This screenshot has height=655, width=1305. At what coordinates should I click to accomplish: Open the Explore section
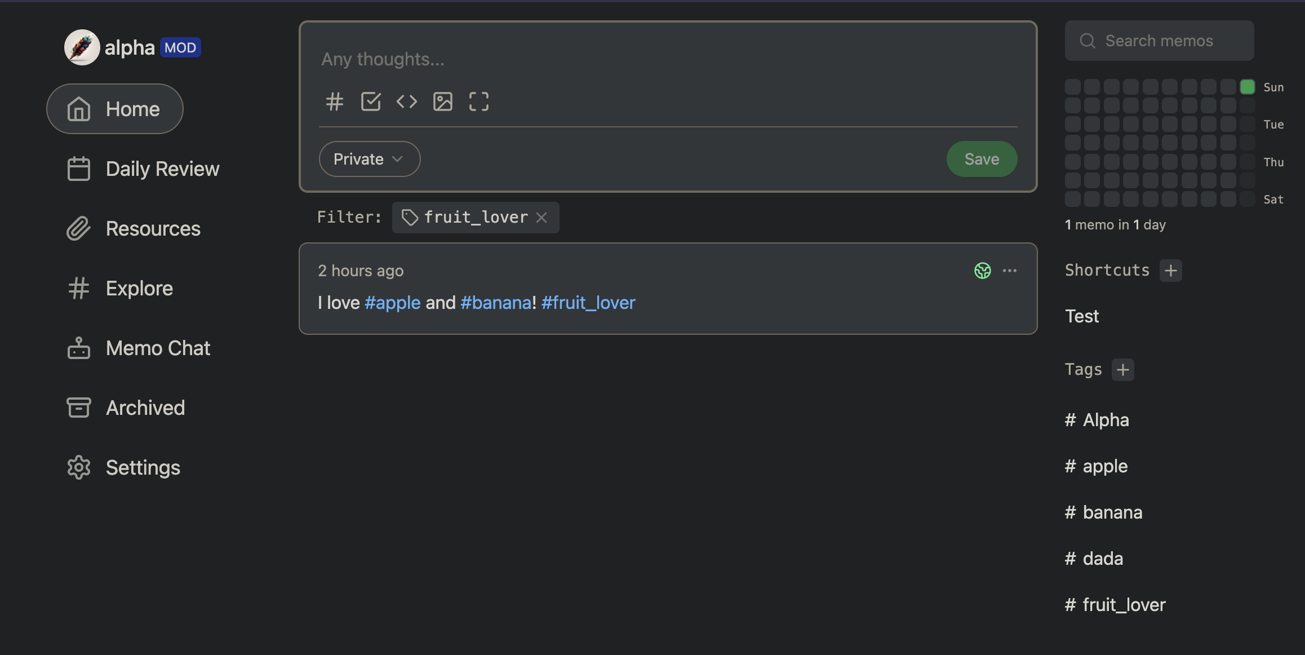(x=139, y=288)
